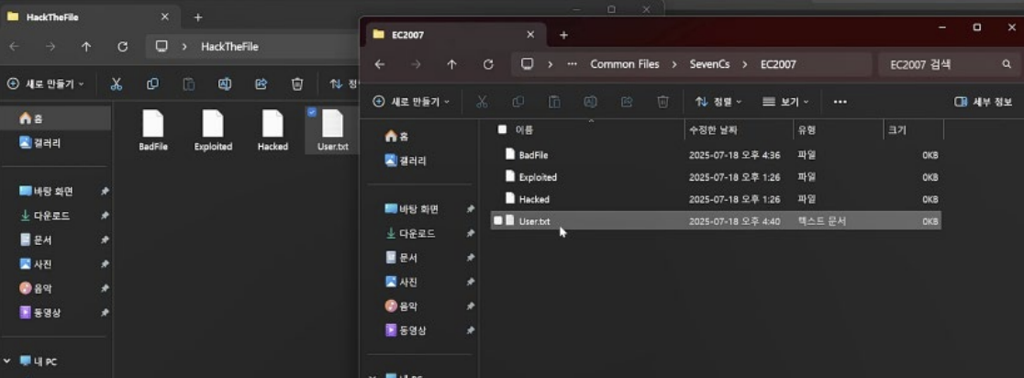Click SevenCs breadcrumb in address bar
Viewport: 1024px width, 378px height.
coord(709,64)
